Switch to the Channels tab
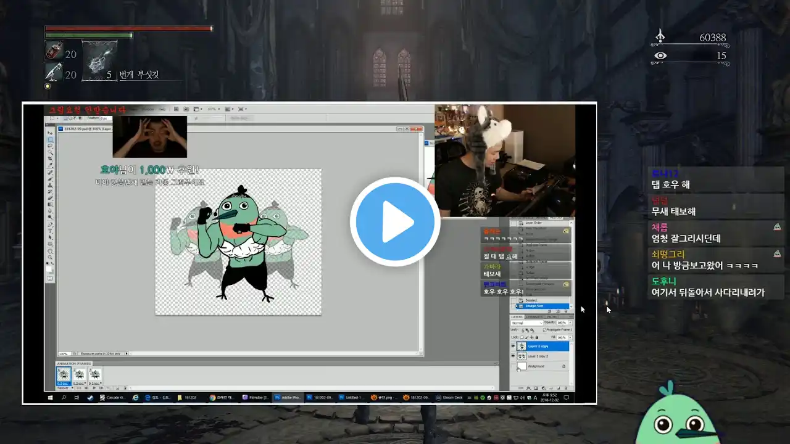This screenshot has height=444, width=790. pyautogui.click(x=534, y=317)
